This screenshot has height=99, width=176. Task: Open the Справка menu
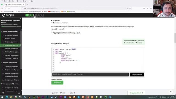pos(33,1)
